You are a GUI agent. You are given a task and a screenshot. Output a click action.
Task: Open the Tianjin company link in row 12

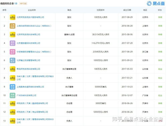click(32, 112)
